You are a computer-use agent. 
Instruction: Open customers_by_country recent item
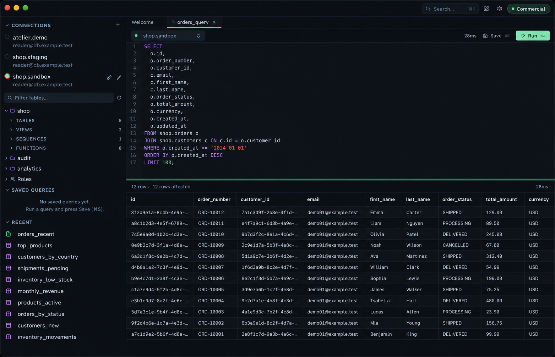coord(48,257)
